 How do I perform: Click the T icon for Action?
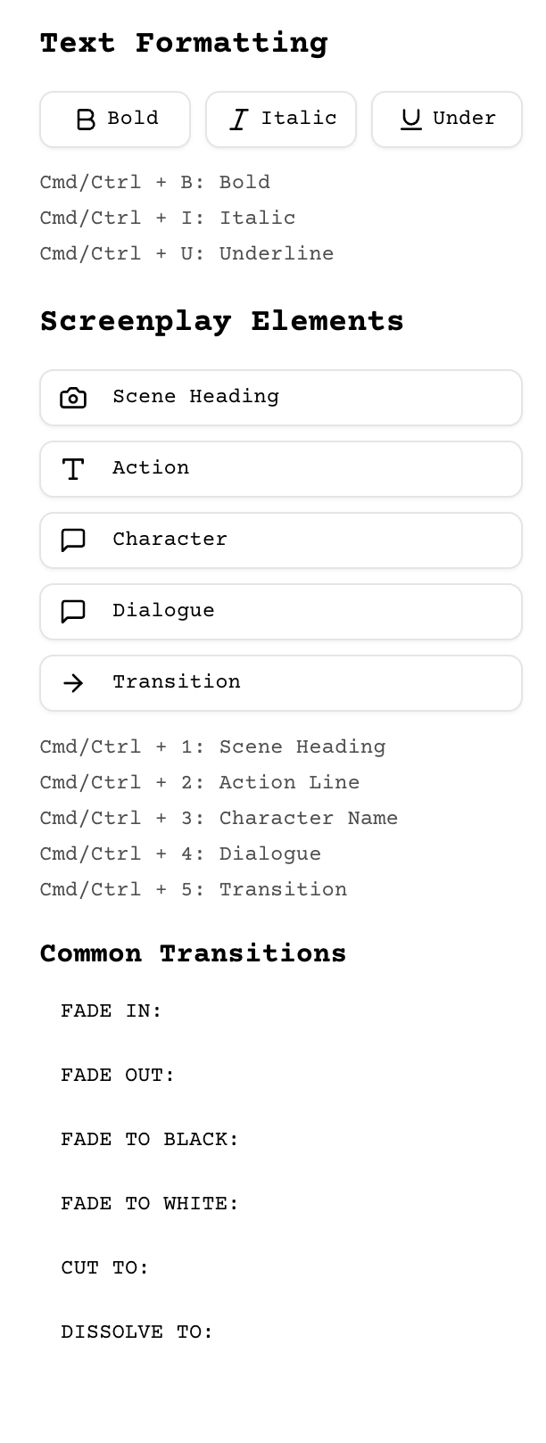[73, 469]
